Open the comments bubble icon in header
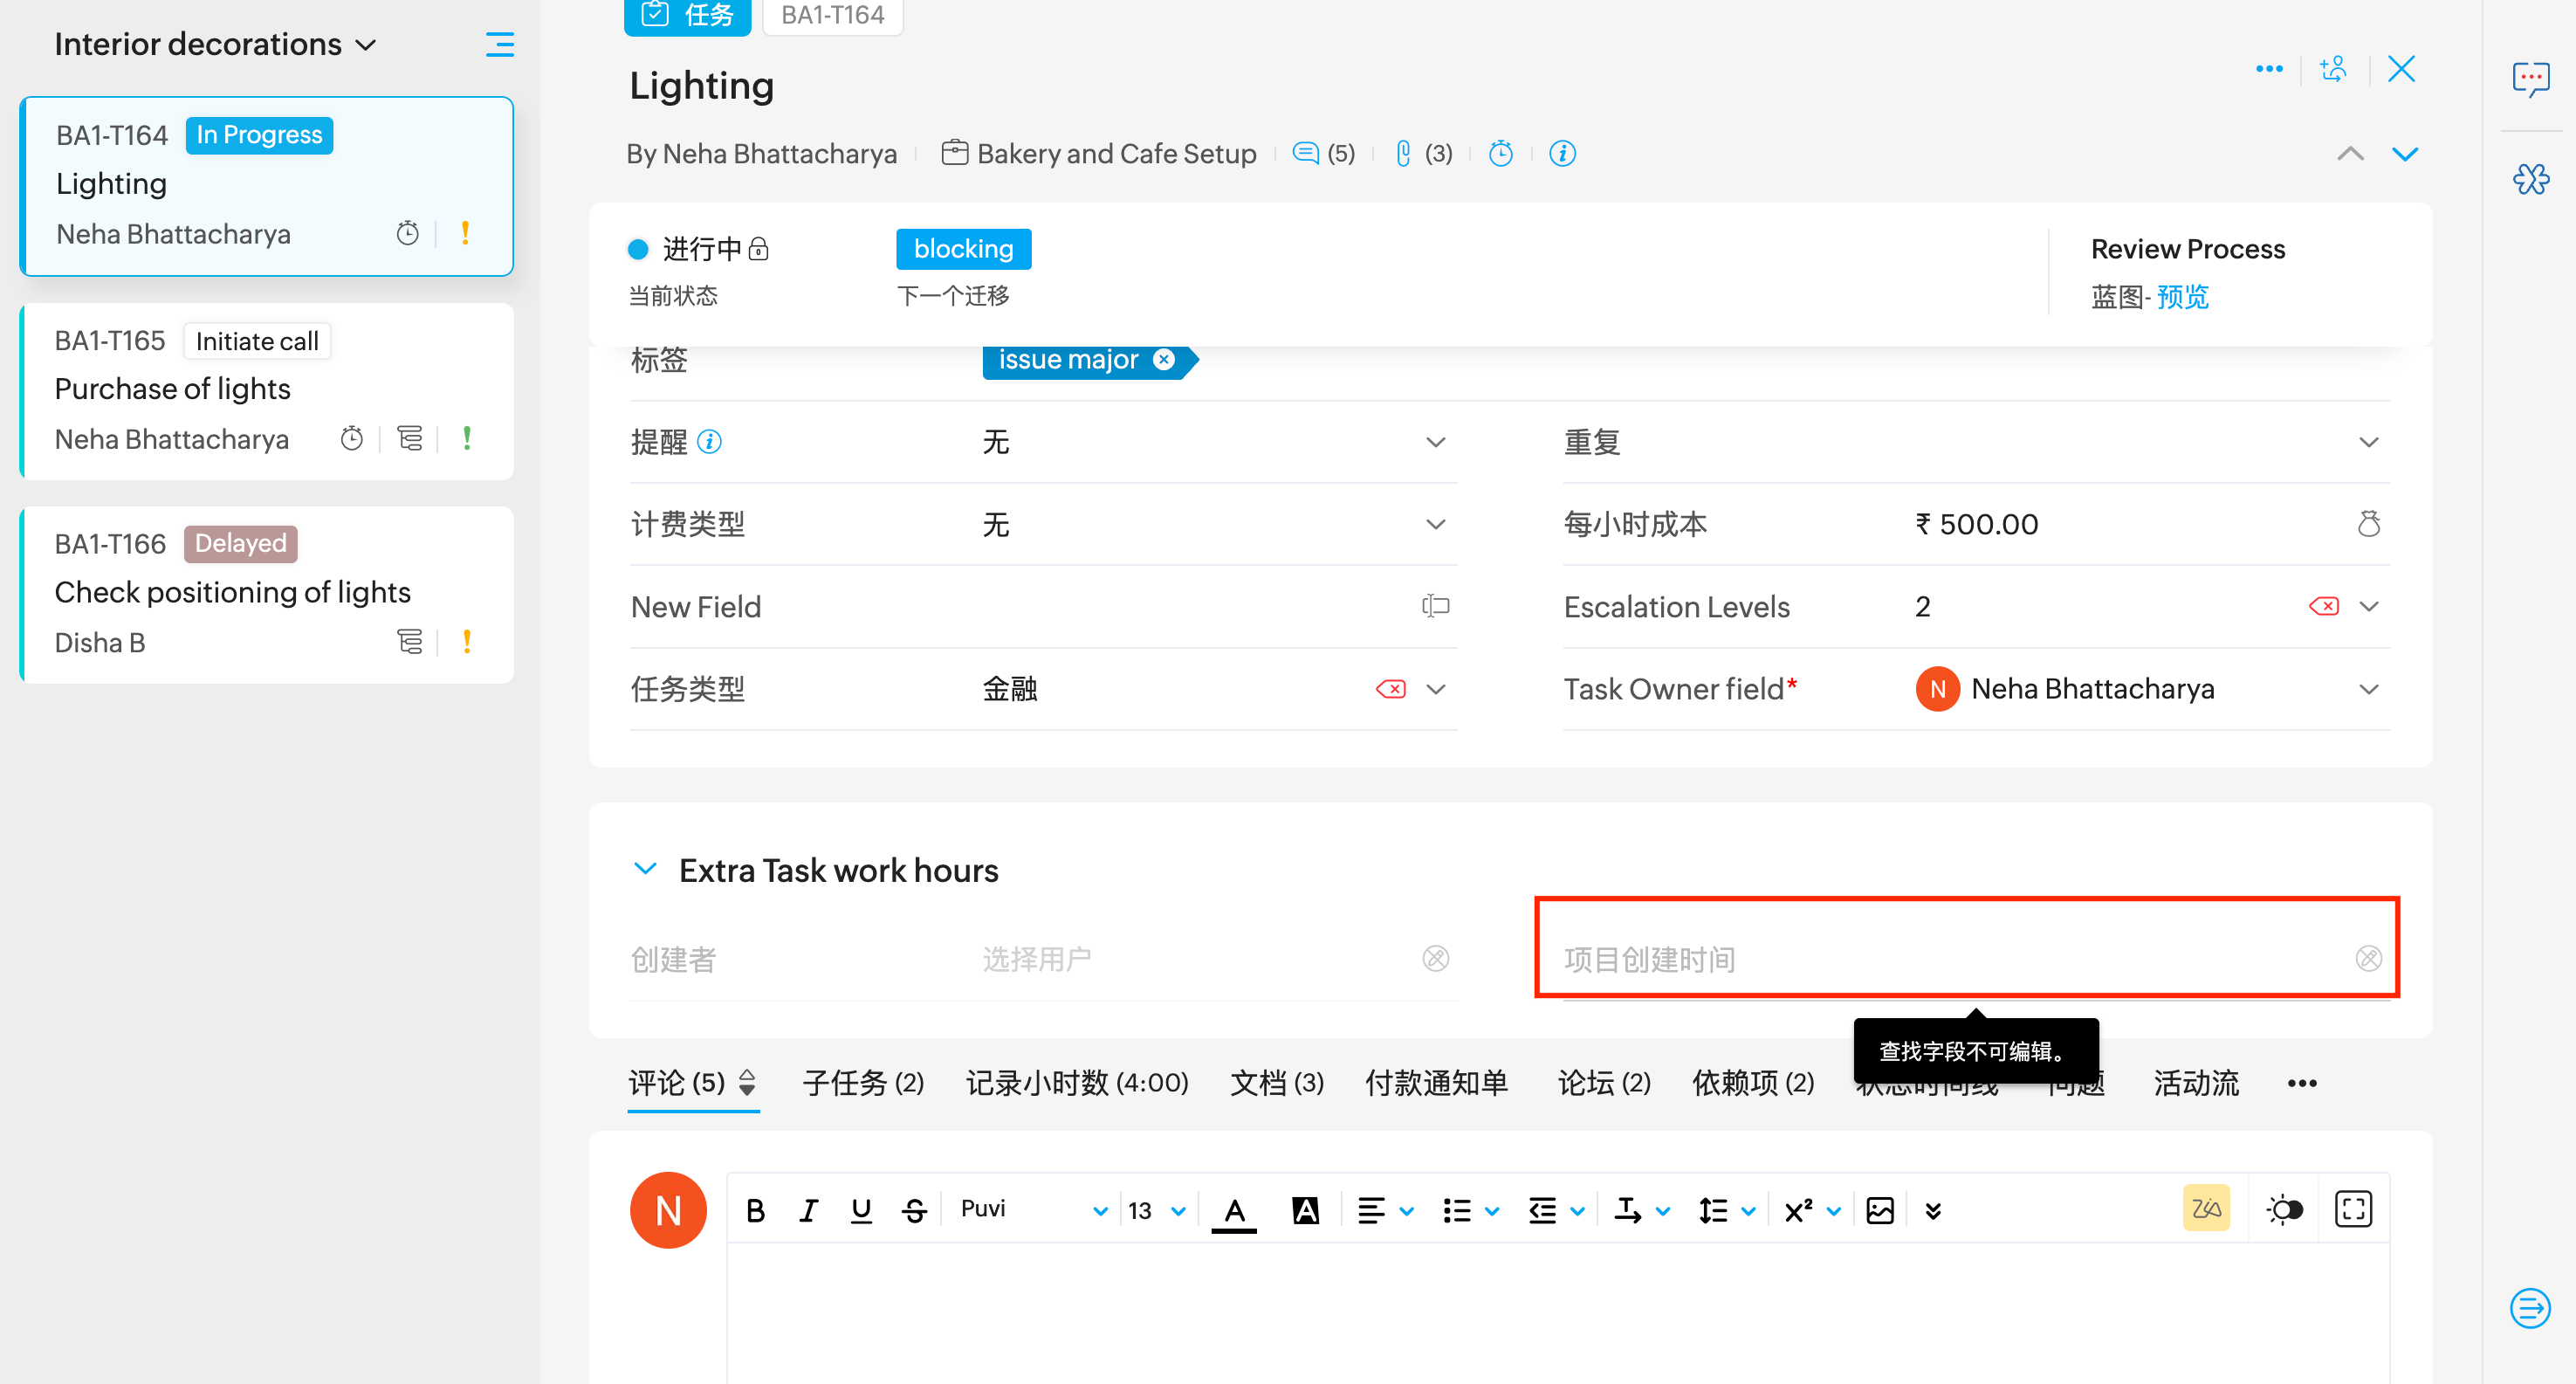2576x1384 pixels. click(1306, 153)
